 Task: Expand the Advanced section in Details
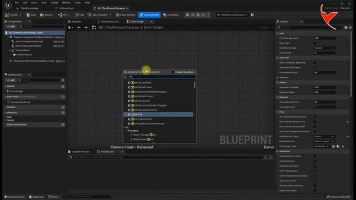click(277, 78)
